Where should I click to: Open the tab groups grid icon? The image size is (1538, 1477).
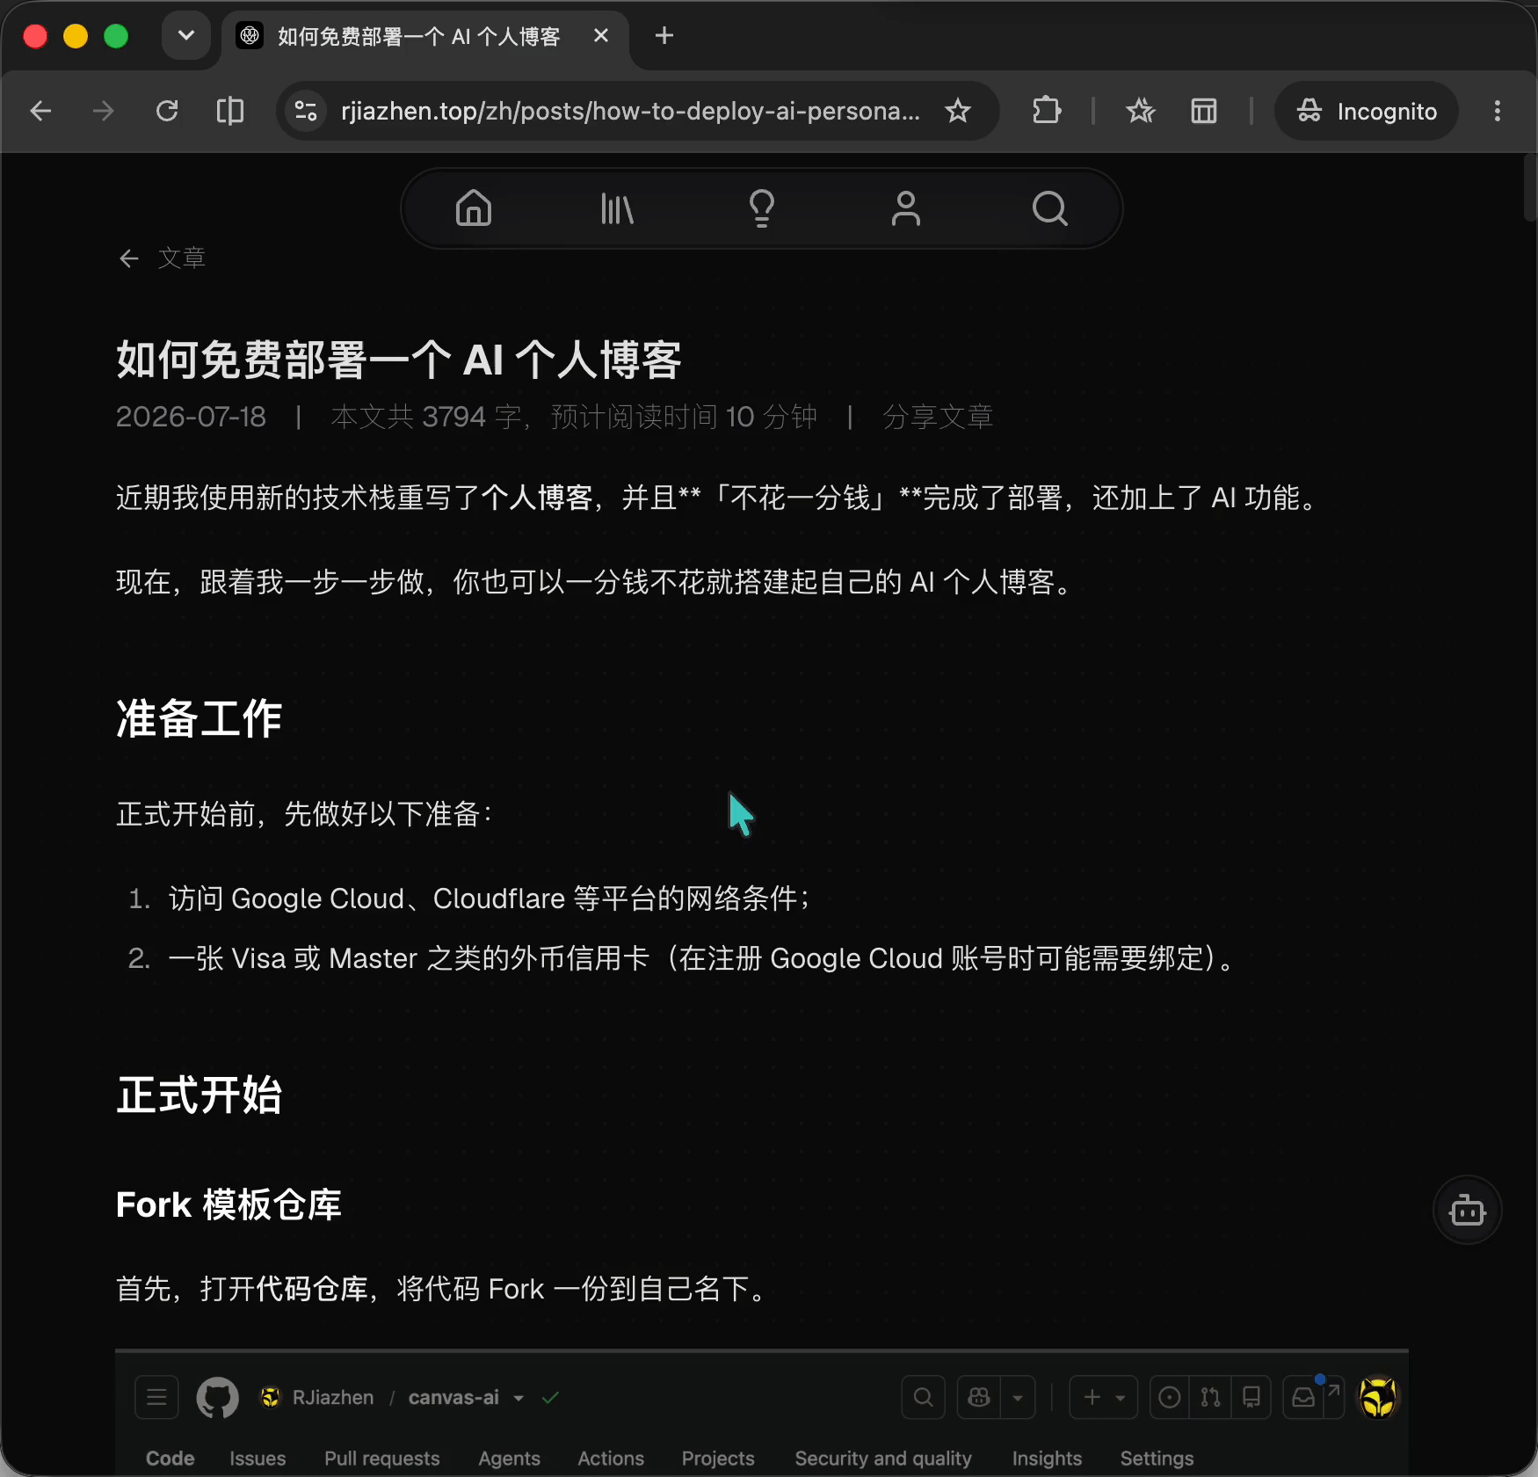click(1204, 111)
